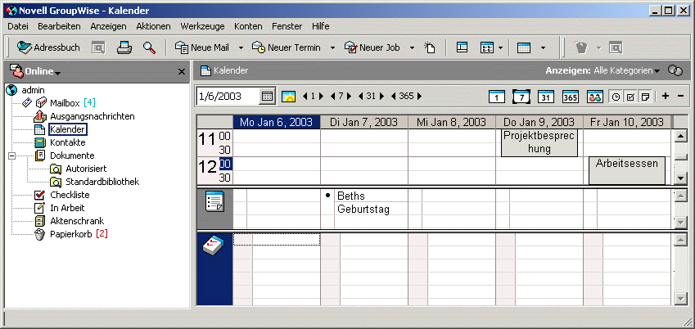This screenshot has height=329, width=695.
Task: Open the Hilfe menu
Action: 320,27
